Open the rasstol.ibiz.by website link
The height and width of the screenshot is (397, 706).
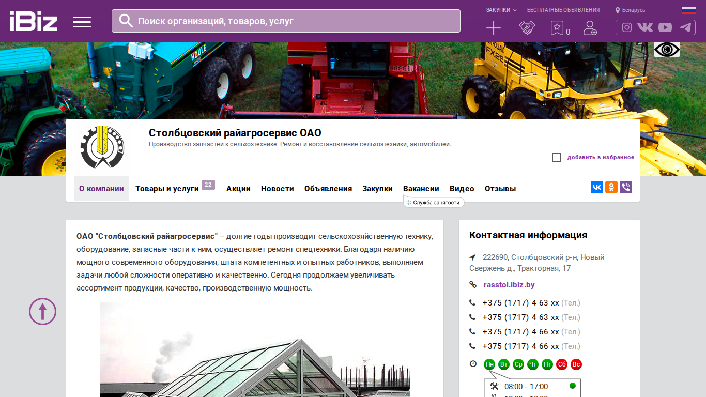(509, 285)
